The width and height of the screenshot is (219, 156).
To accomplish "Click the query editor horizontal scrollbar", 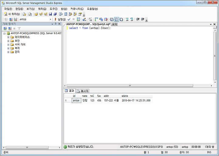I will tap(130, 86).
